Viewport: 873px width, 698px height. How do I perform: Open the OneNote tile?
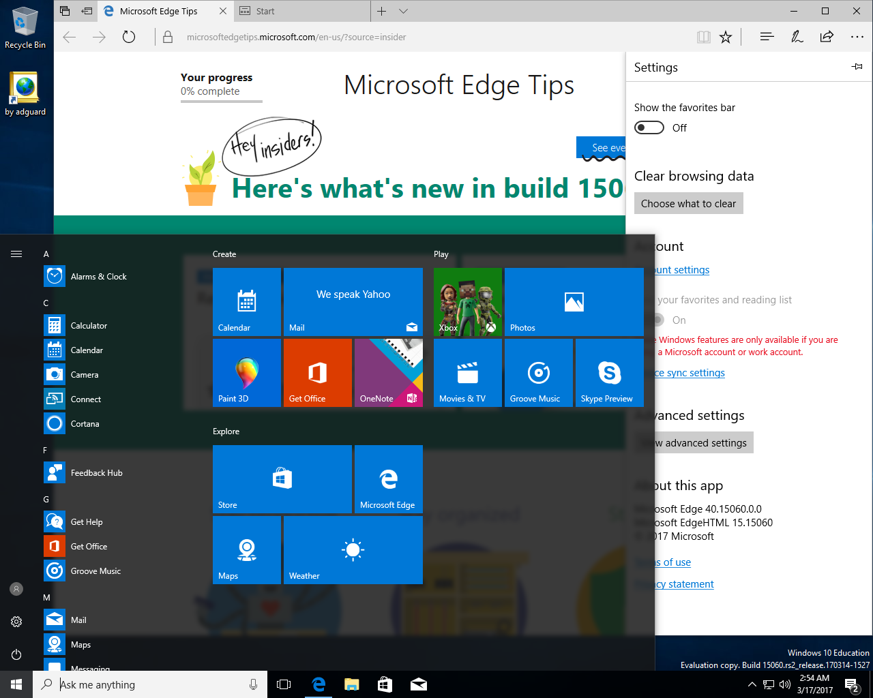tap(389, 373)
